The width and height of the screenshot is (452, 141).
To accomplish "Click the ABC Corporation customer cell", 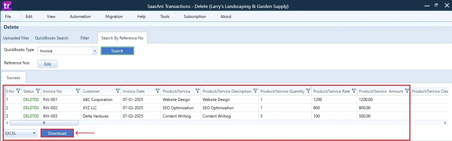I will [x=101, y=99].
